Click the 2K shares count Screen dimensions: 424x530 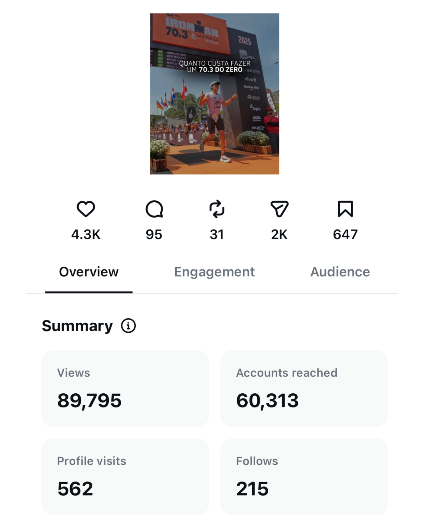click(279, 234)
